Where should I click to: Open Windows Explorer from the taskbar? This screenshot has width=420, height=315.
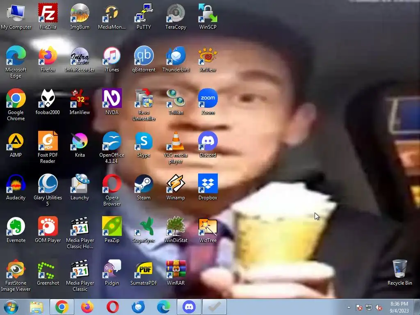tap(37, 307)
